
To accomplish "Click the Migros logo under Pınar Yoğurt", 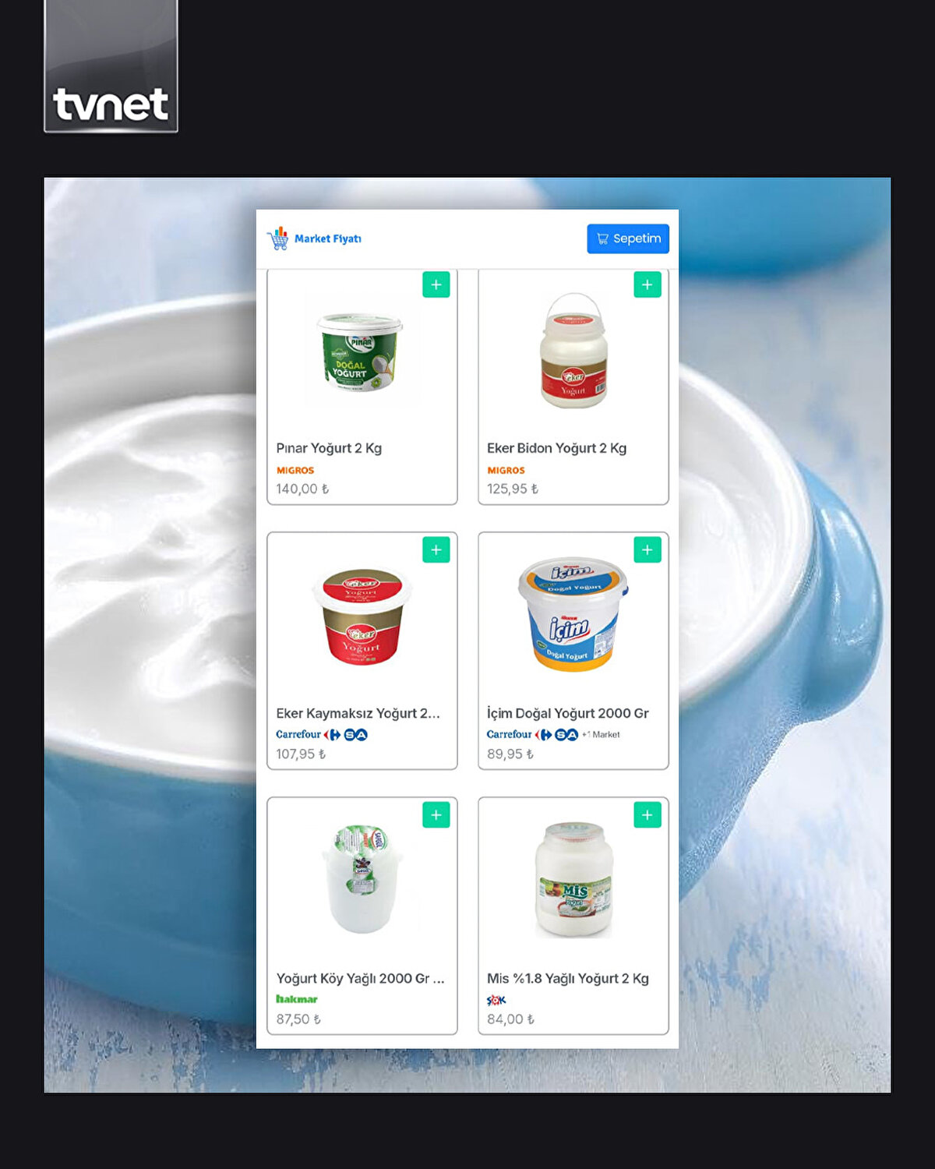I will tap(295, 470).
